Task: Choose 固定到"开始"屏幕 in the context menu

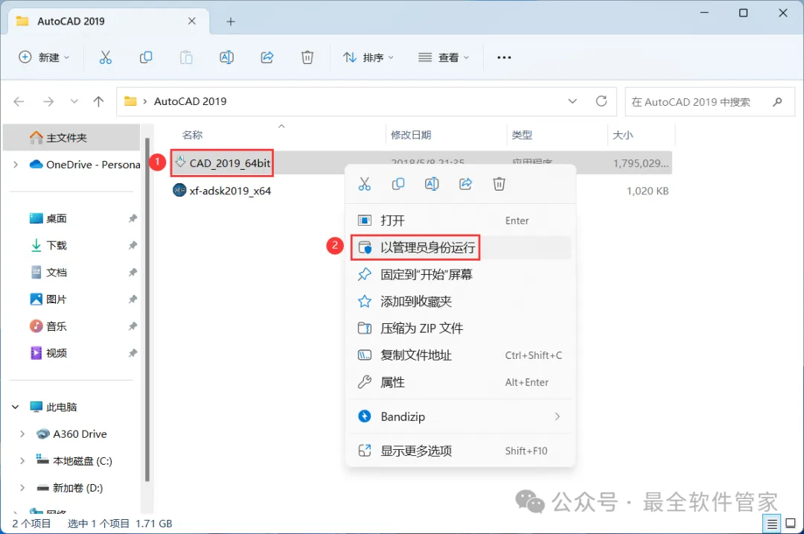Action: click(461, 274)
